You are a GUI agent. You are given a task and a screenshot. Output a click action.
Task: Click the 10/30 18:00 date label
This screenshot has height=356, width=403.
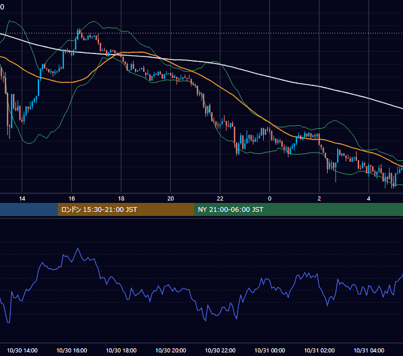click(121, 350)
